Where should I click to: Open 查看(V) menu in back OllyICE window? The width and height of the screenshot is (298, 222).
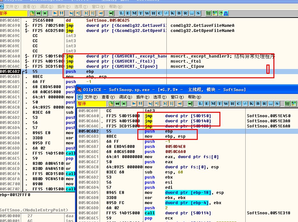click(x=29, y=7)
